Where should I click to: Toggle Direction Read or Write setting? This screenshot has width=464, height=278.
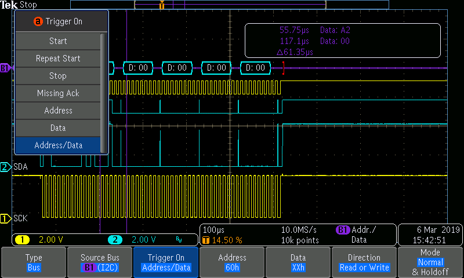point(364,262)
